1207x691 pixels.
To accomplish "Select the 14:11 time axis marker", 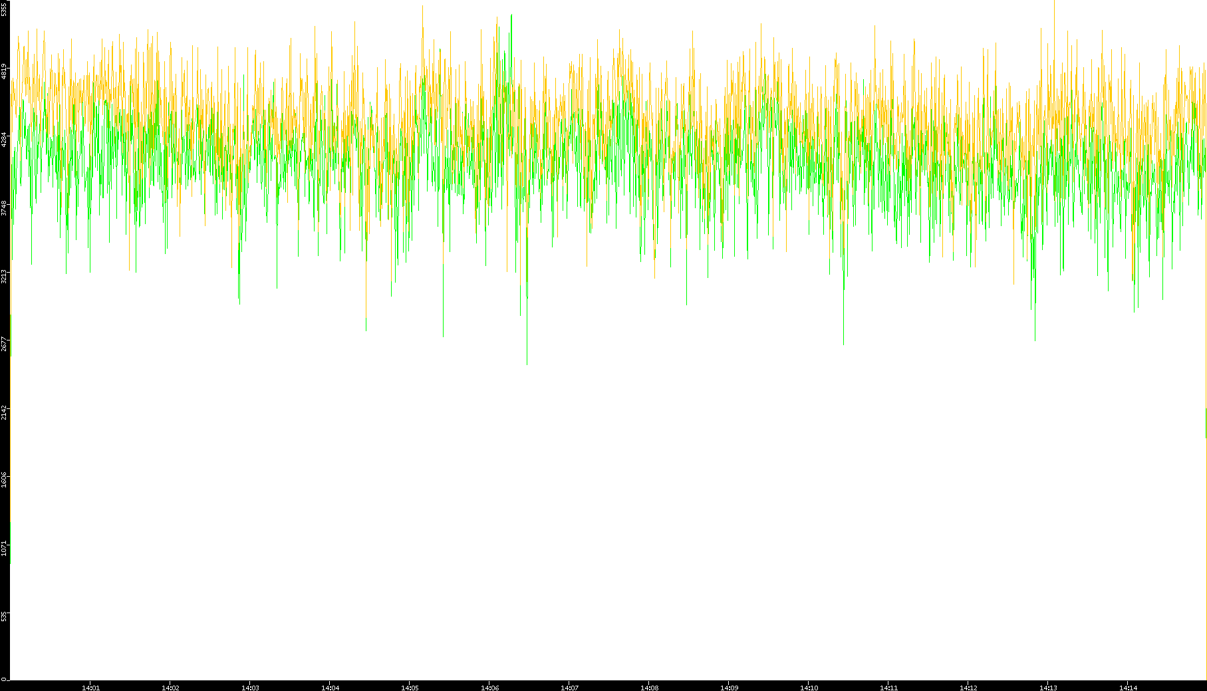I will click(x=888, y=688).
